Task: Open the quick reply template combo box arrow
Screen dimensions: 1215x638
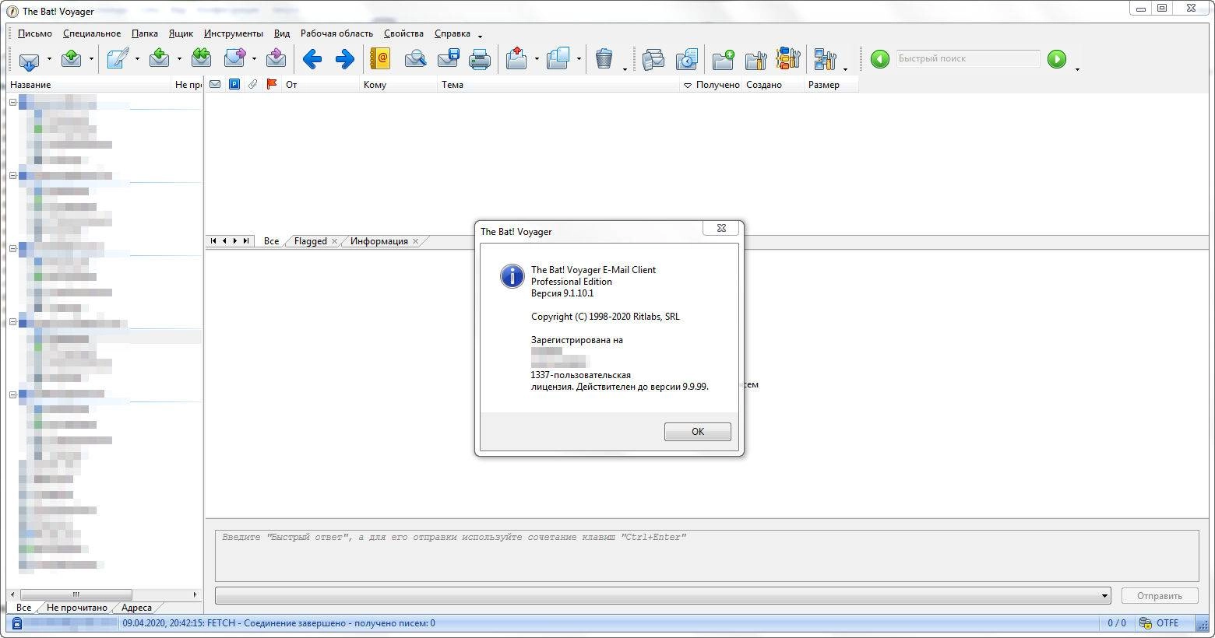Action: coord(1104,596)
